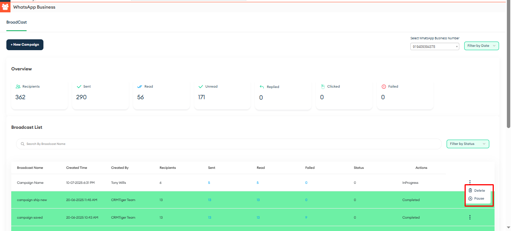Choose Pause from the actions popup menu
511x231 pixels.
click(476, 198)
